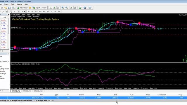
Task: Enable chart shift icon
Action: [x=75, y=8]
